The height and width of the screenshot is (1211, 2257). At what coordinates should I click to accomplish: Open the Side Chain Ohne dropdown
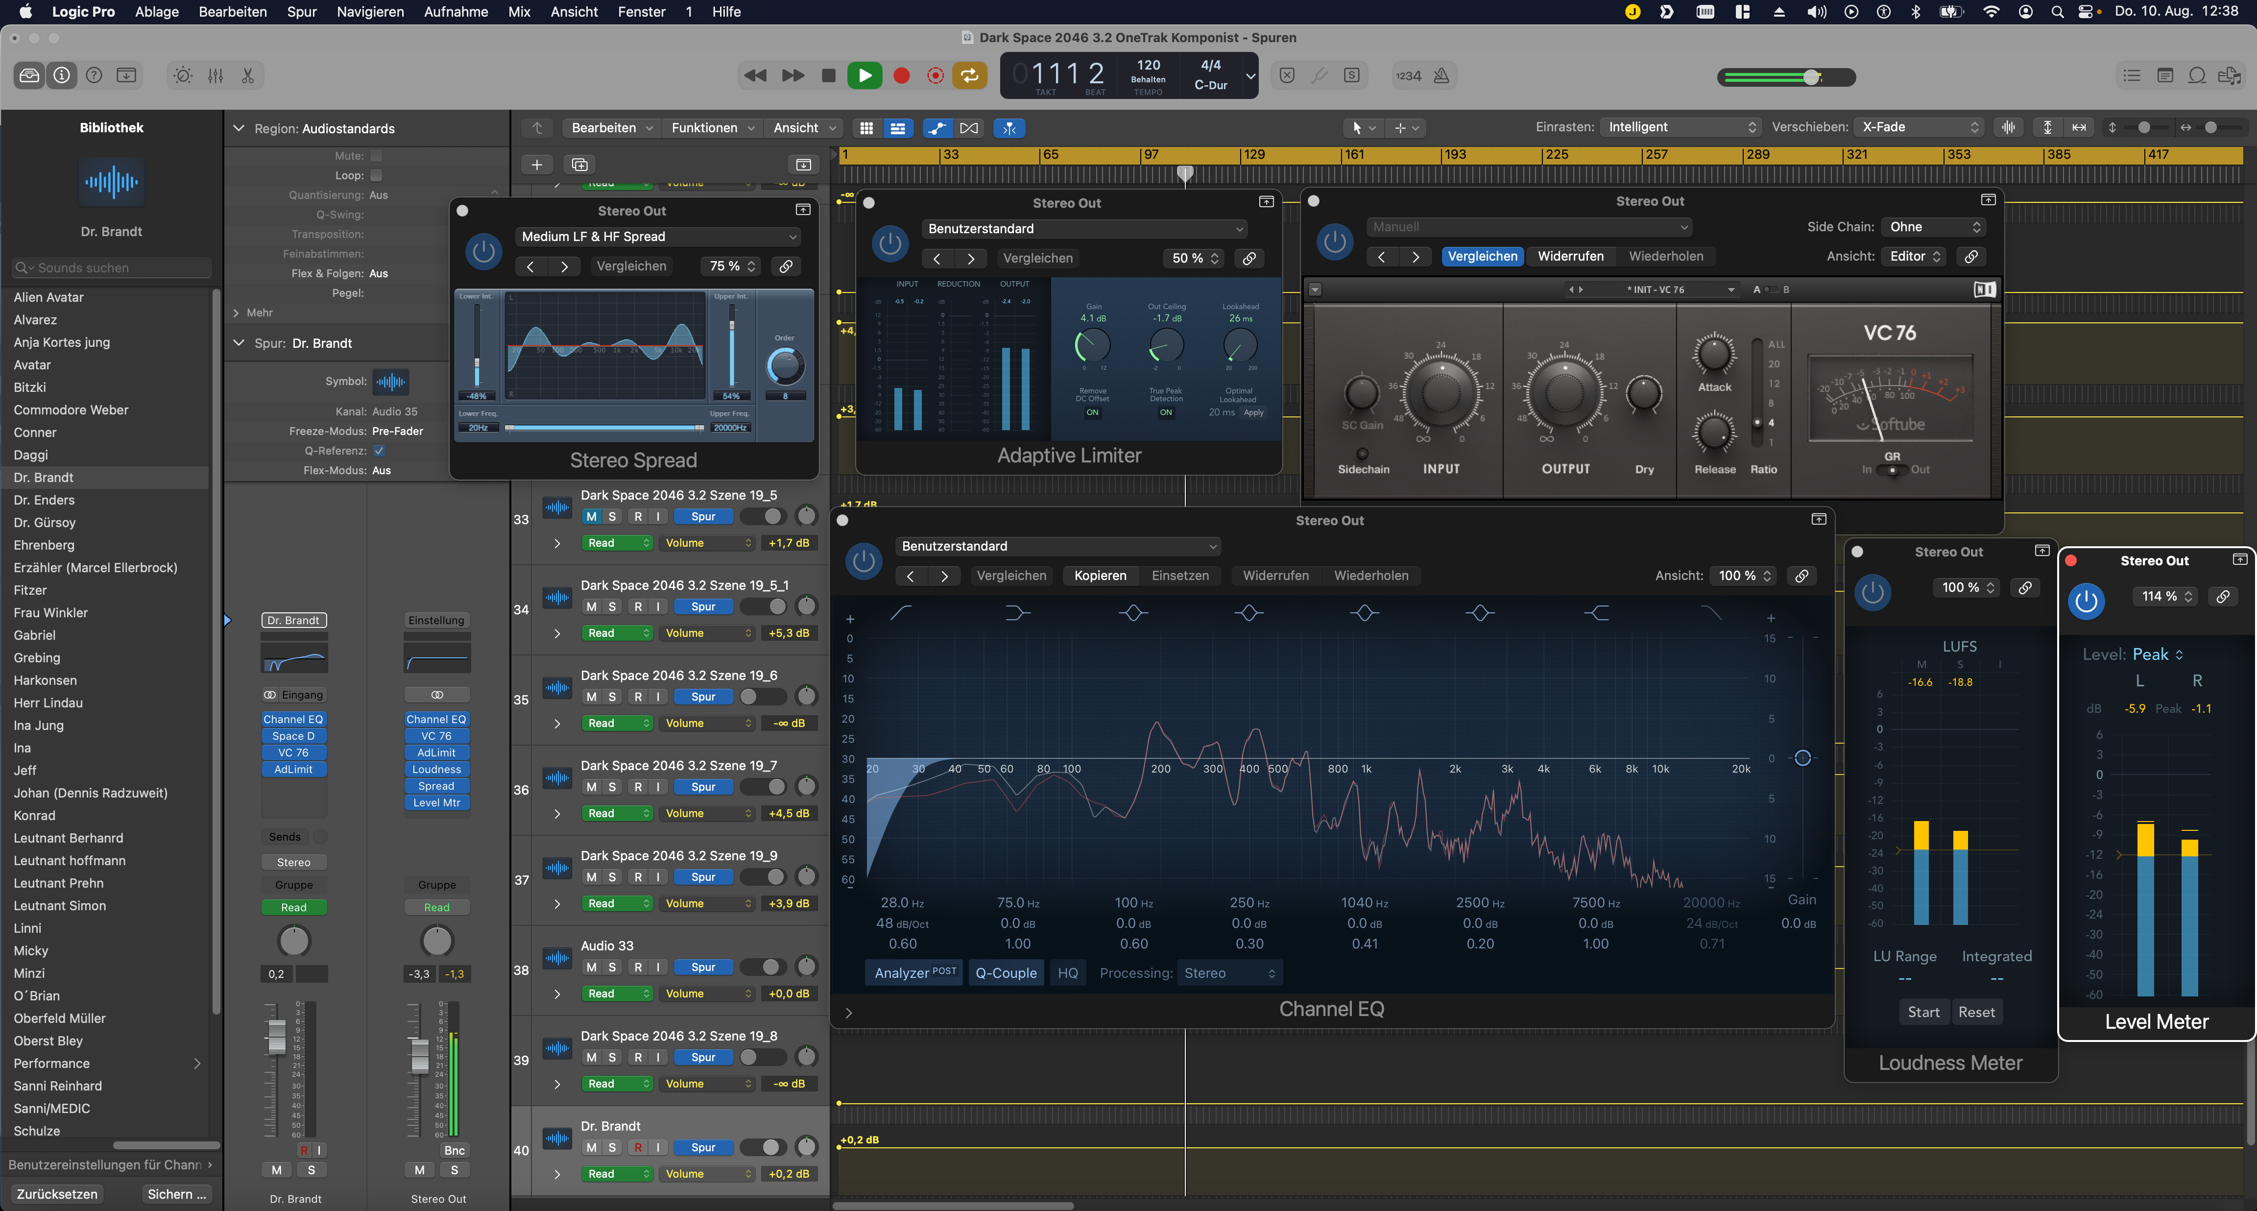pyautogui.click(x=1933, y=227)
